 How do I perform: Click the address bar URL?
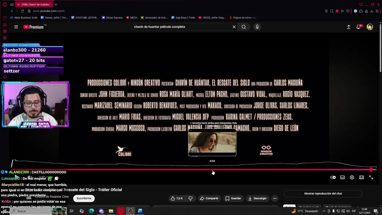click(x=49, y=11)
